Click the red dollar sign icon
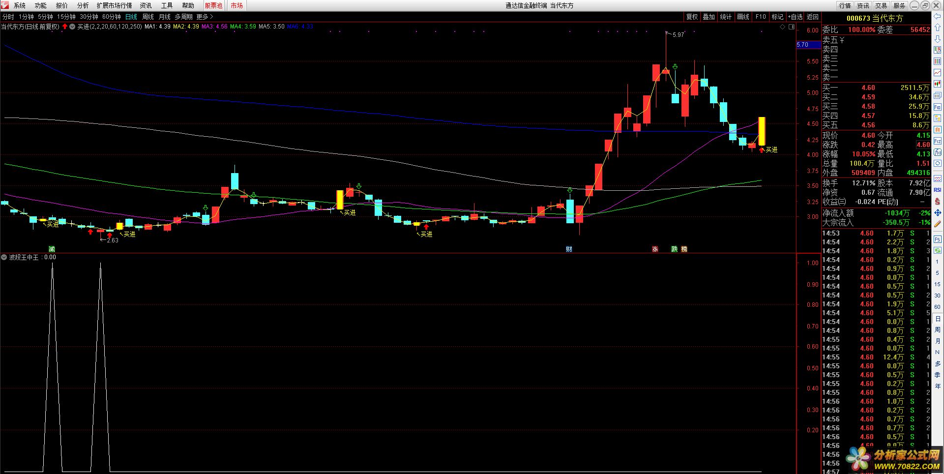 click(938, 201)
